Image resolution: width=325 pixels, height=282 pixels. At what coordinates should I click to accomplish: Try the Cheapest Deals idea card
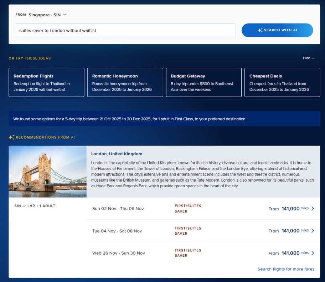[x=282, y=83]
